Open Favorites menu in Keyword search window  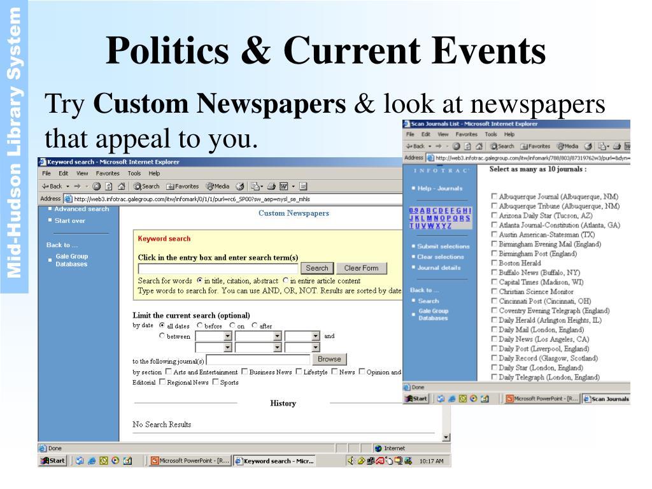pos(108,173)
